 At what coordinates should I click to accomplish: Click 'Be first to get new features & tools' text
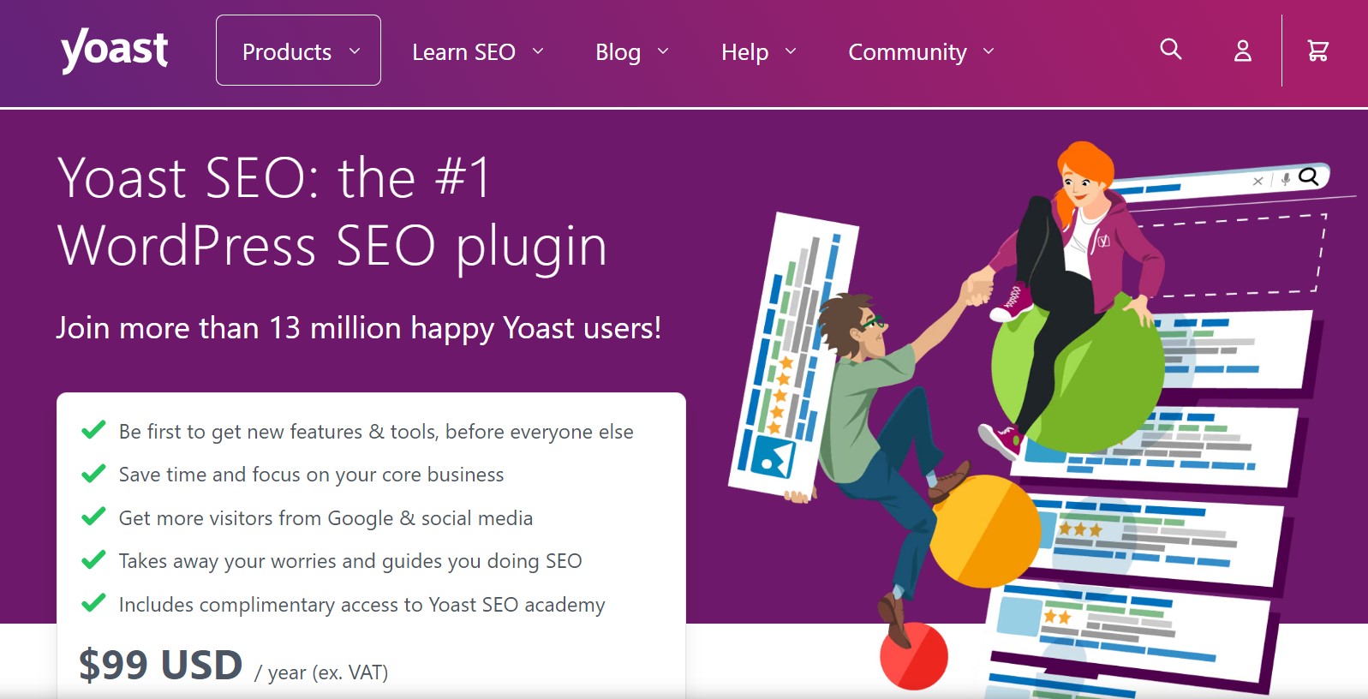pyautogui.click(x=278, y=432)
